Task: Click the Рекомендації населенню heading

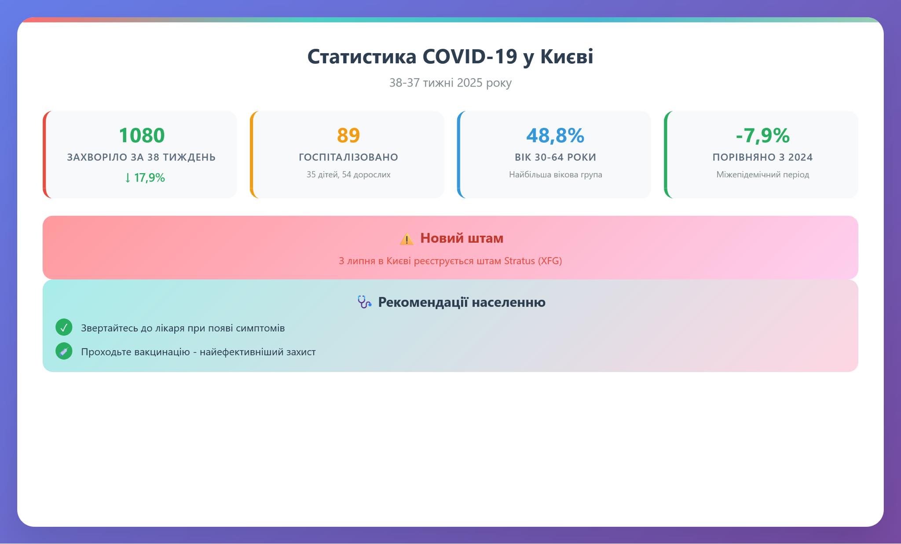Action: [461, 302]
